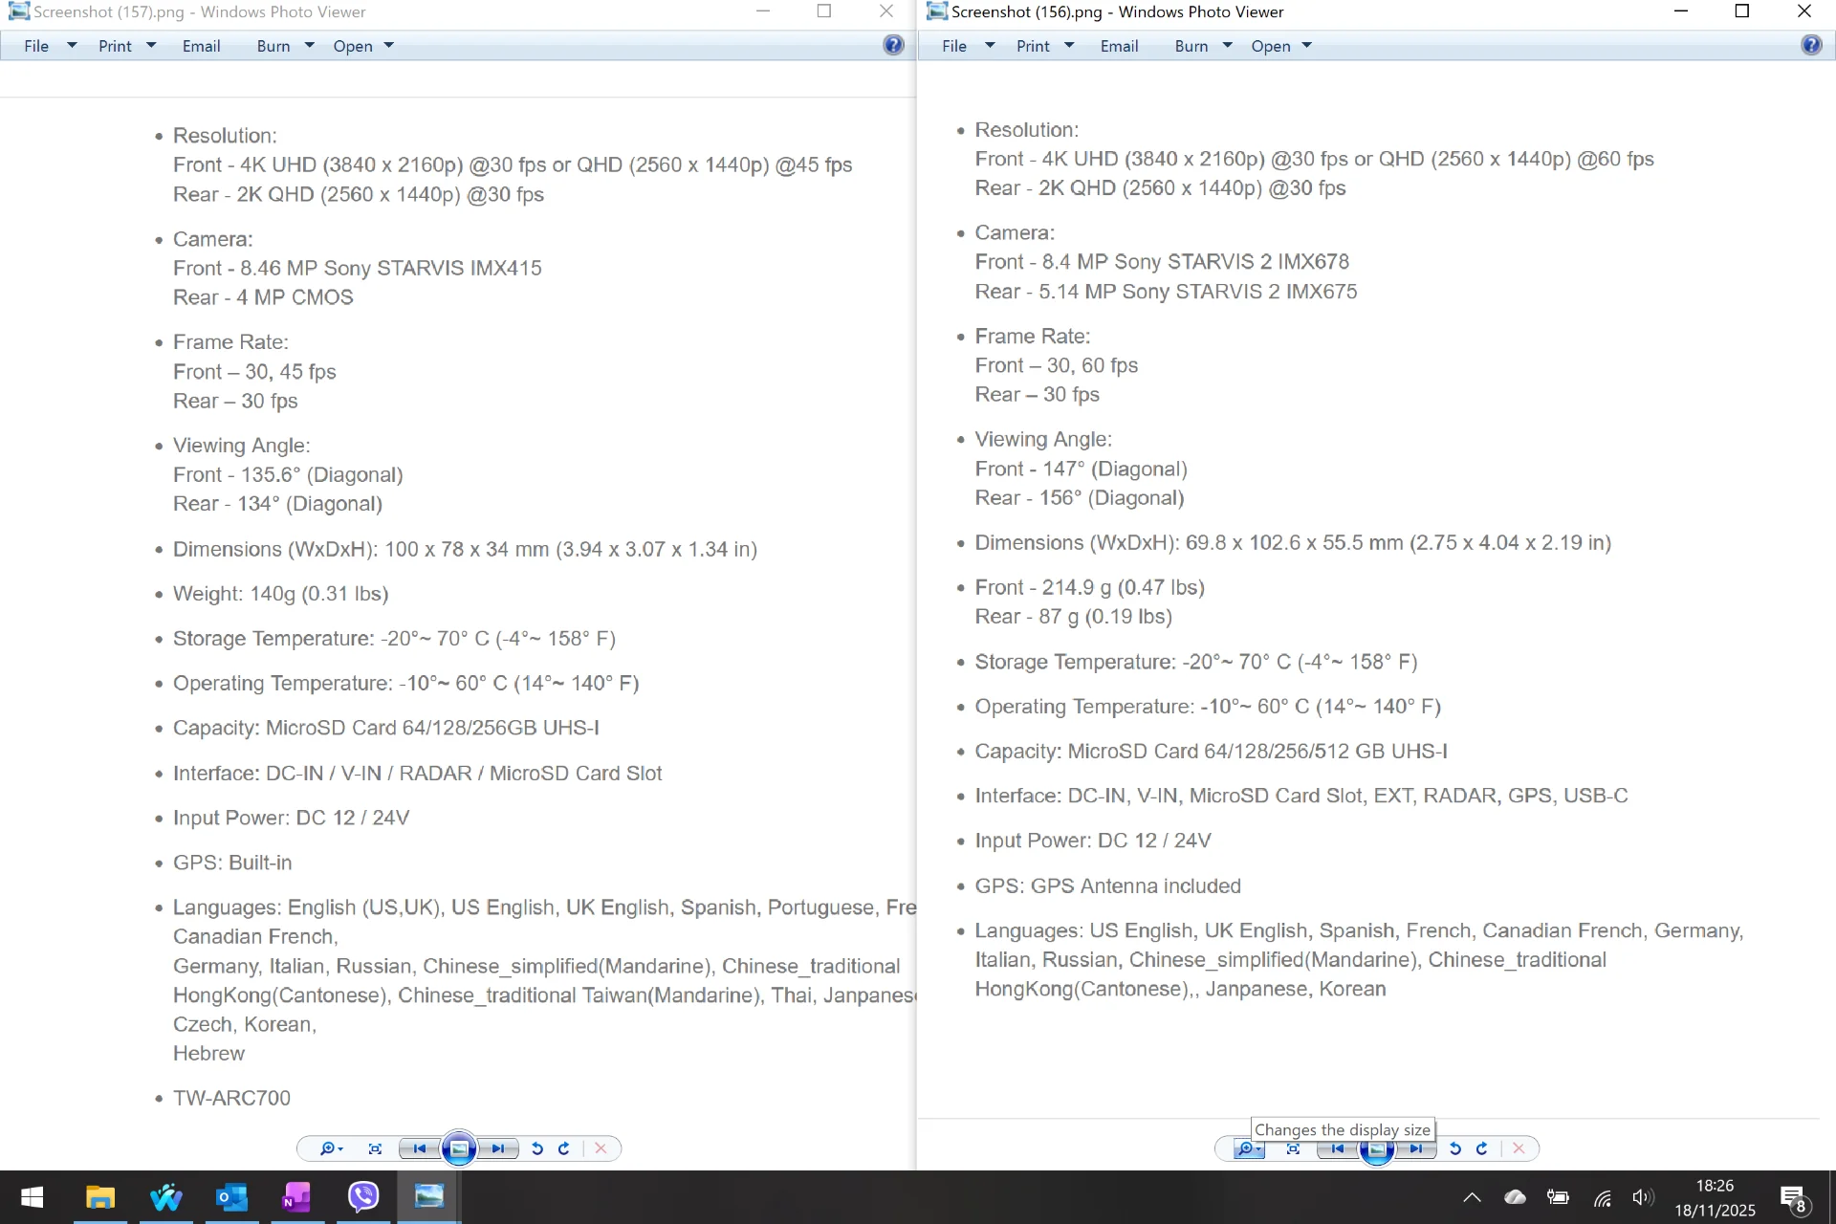Image resolution: width=1836 pixels, height=1224 pixels.
Task: Click 'Weight: 140g (0.31 lbs)' text
Action: (x=280, y=594)
